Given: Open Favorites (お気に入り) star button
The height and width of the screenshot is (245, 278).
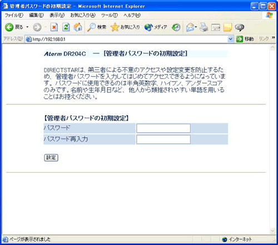Looking at the screenshot, I should pyautogui.click(x=125, y=27).
